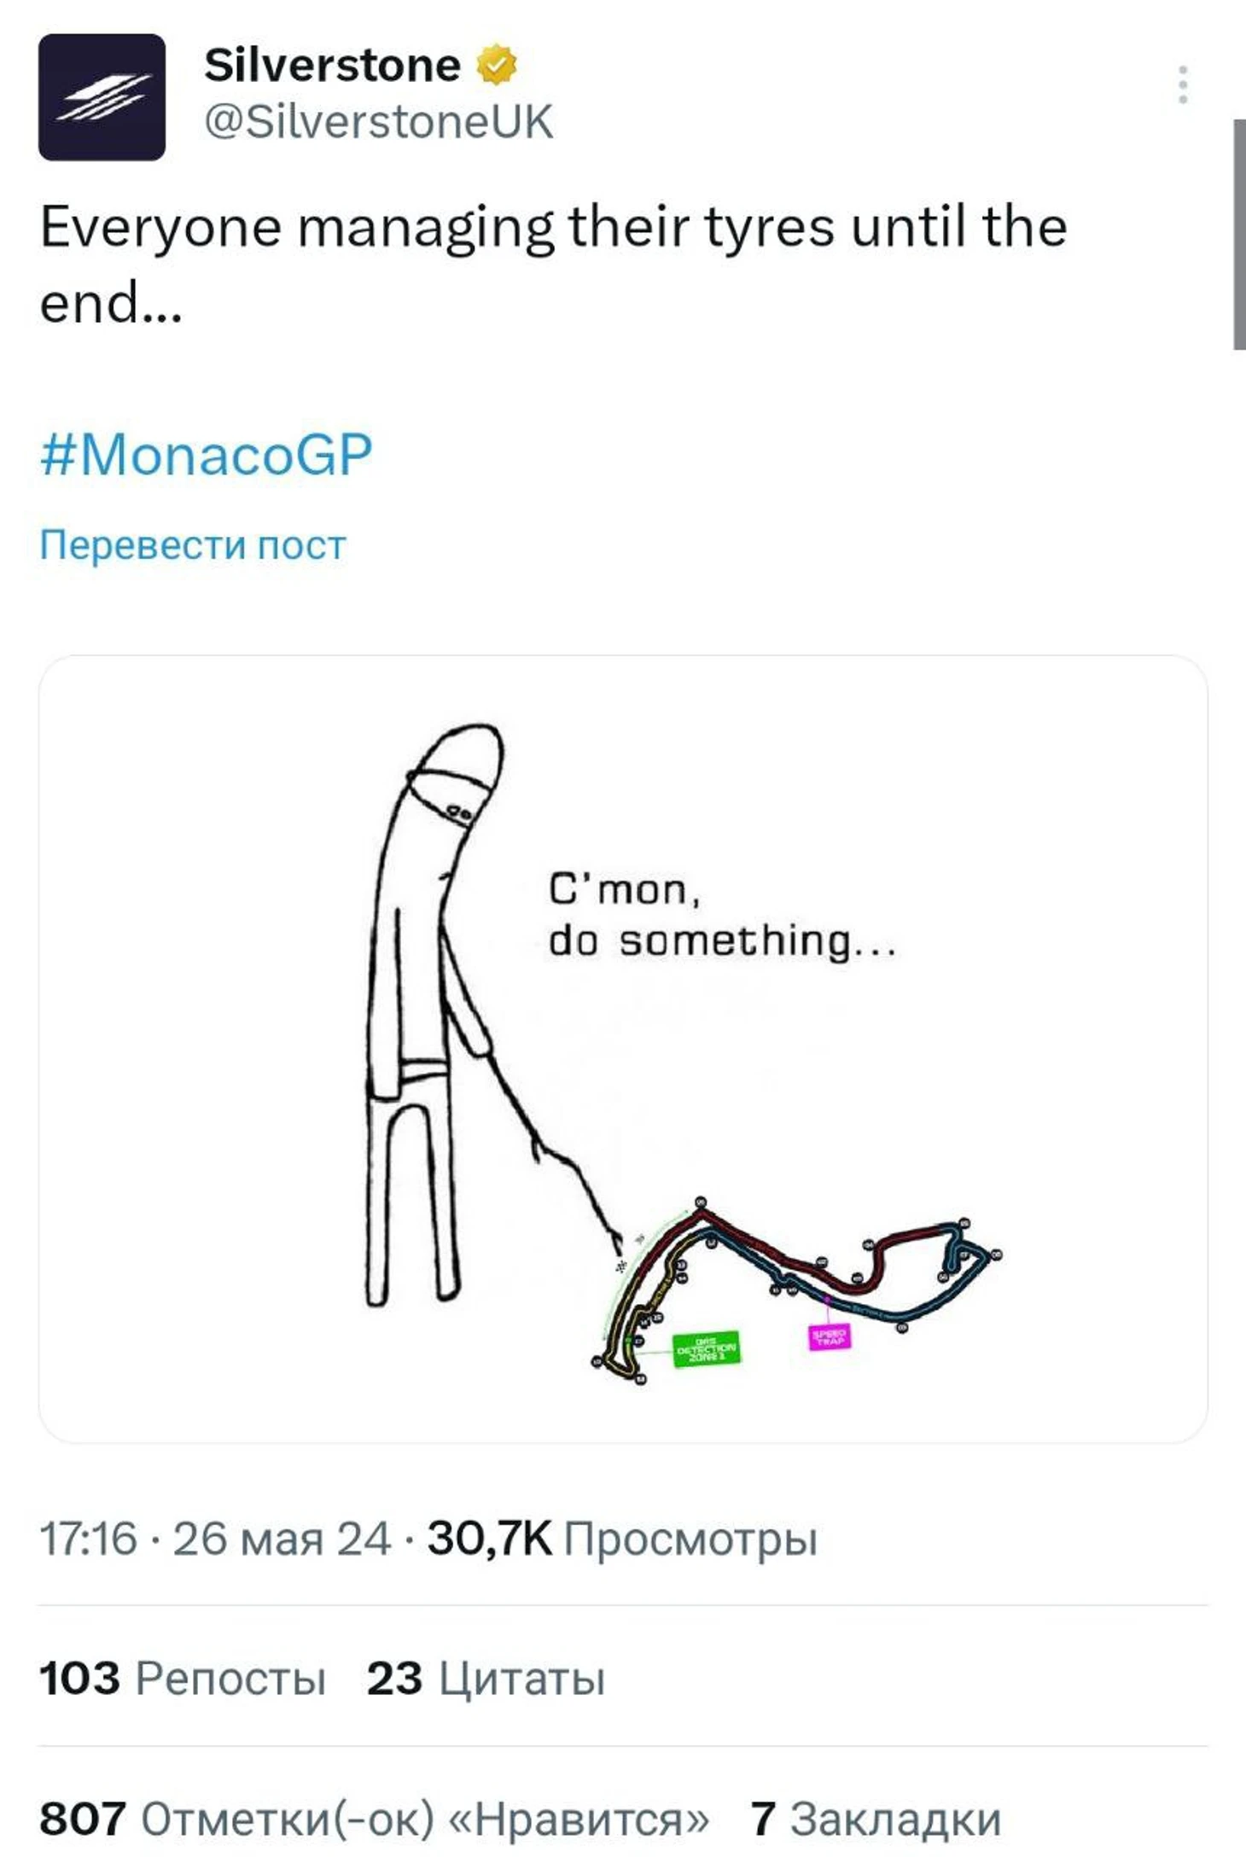
Task: View the 30,7K Просмотры count
Action: click(622, 1538)
